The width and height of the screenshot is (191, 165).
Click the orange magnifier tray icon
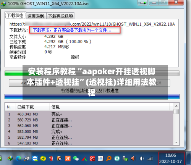pos(109,159)
